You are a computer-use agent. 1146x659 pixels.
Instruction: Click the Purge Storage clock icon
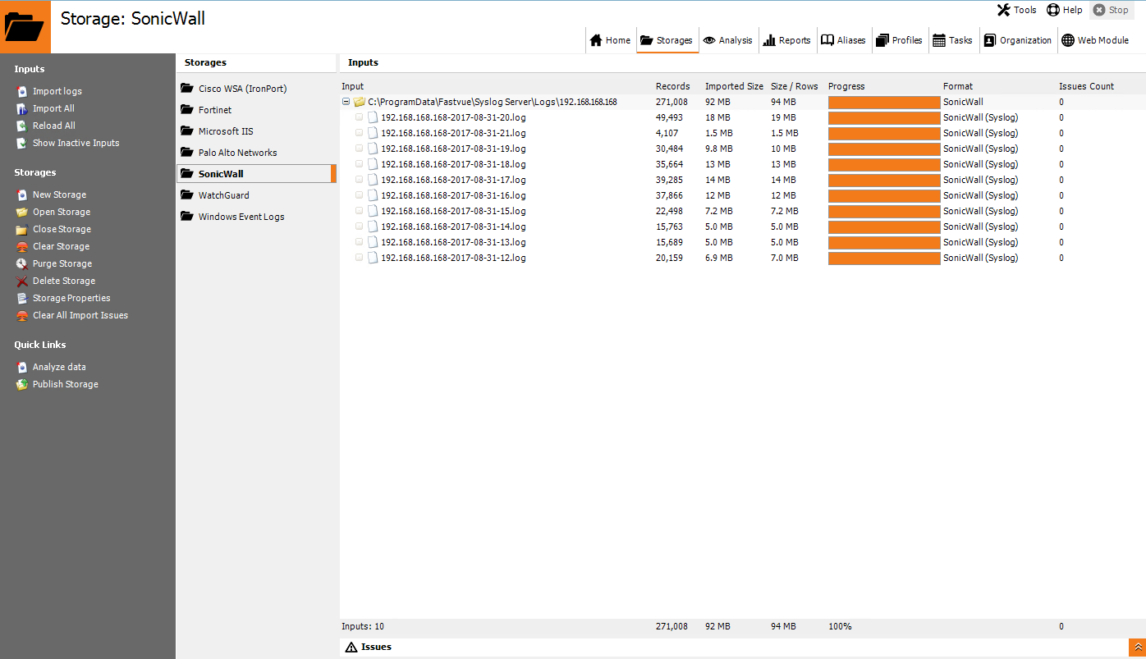(22, 263)
